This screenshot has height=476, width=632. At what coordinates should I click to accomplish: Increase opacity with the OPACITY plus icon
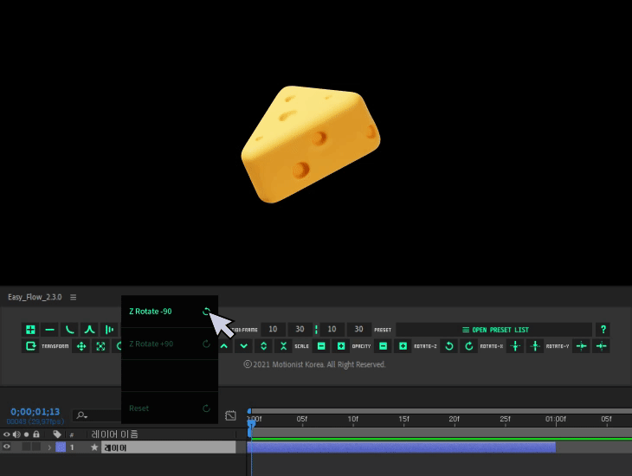coord(403,346)
